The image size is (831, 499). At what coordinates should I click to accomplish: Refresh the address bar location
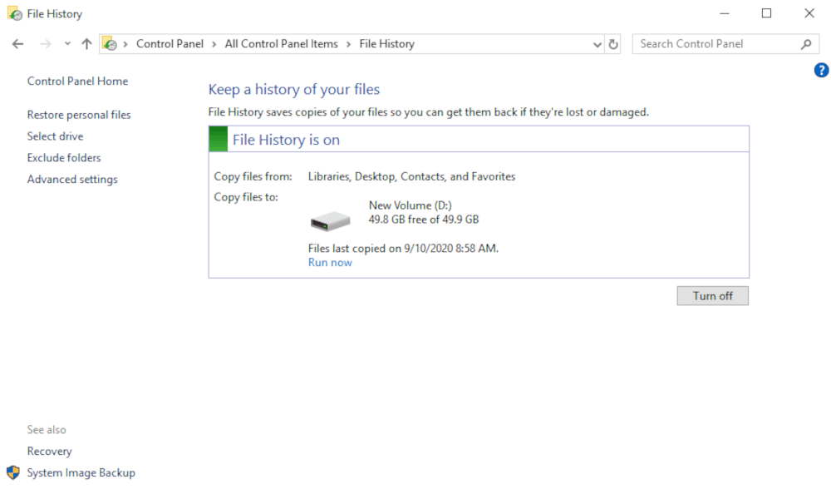pyautogui.click(x=613, y=44)
